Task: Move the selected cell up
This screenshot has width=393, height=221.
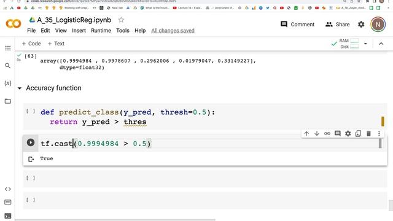Action: pyautogui.click(x=306, y=134)
